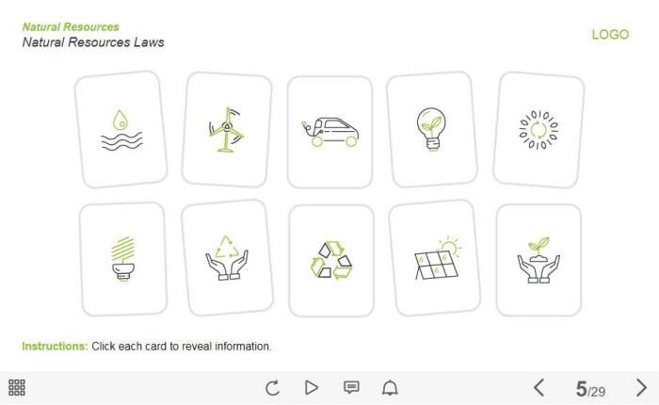Click the recycling arrows symbol card
The width and height of the screenshot is (659, 405).
coord(331,261)
